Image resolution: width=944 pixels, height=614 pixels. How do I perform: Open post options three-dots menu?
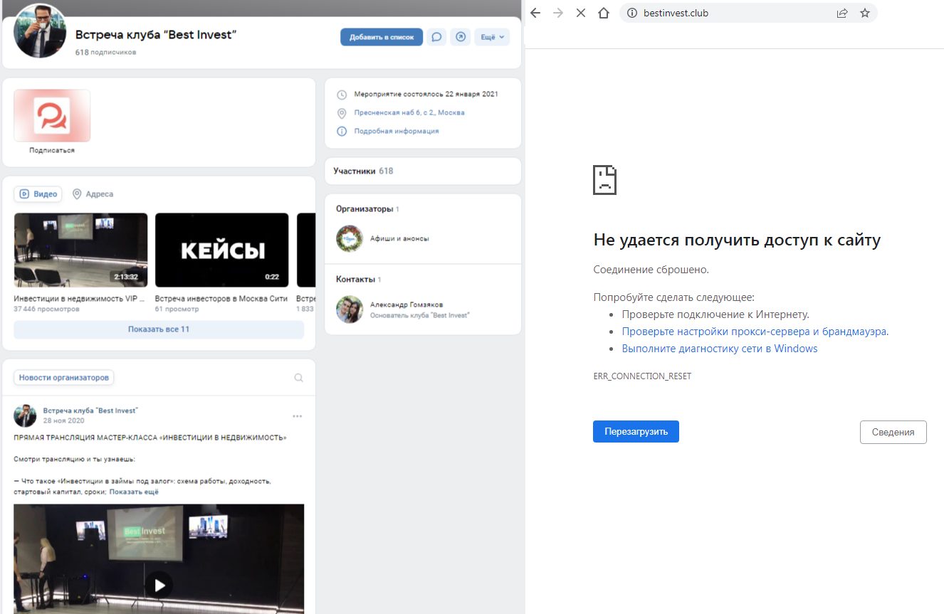(298, 416)
